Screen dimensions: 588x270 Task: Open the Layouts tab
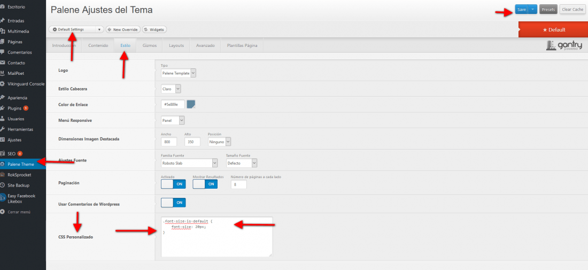point(176,45)
